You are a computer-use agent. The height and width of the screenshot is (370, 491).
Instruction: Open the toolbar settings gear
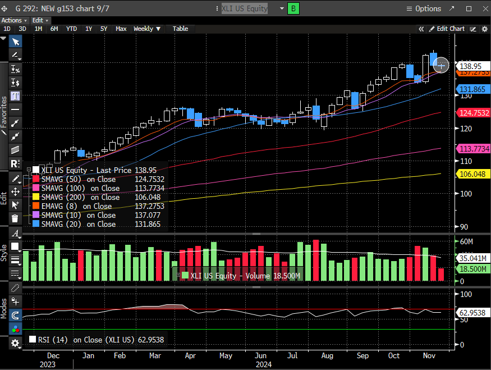tap(15, 343)
